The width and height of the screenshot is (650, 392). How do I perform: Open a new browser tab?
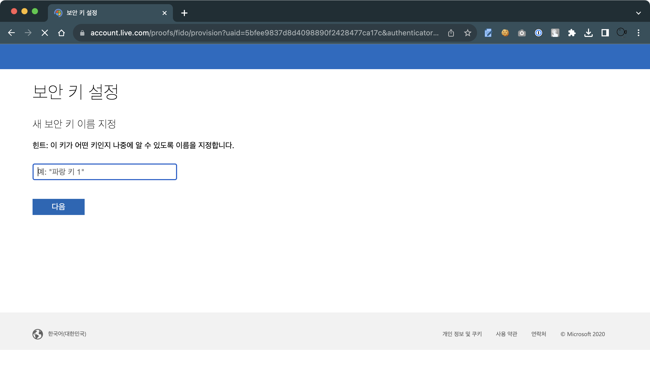pos(184,13)
